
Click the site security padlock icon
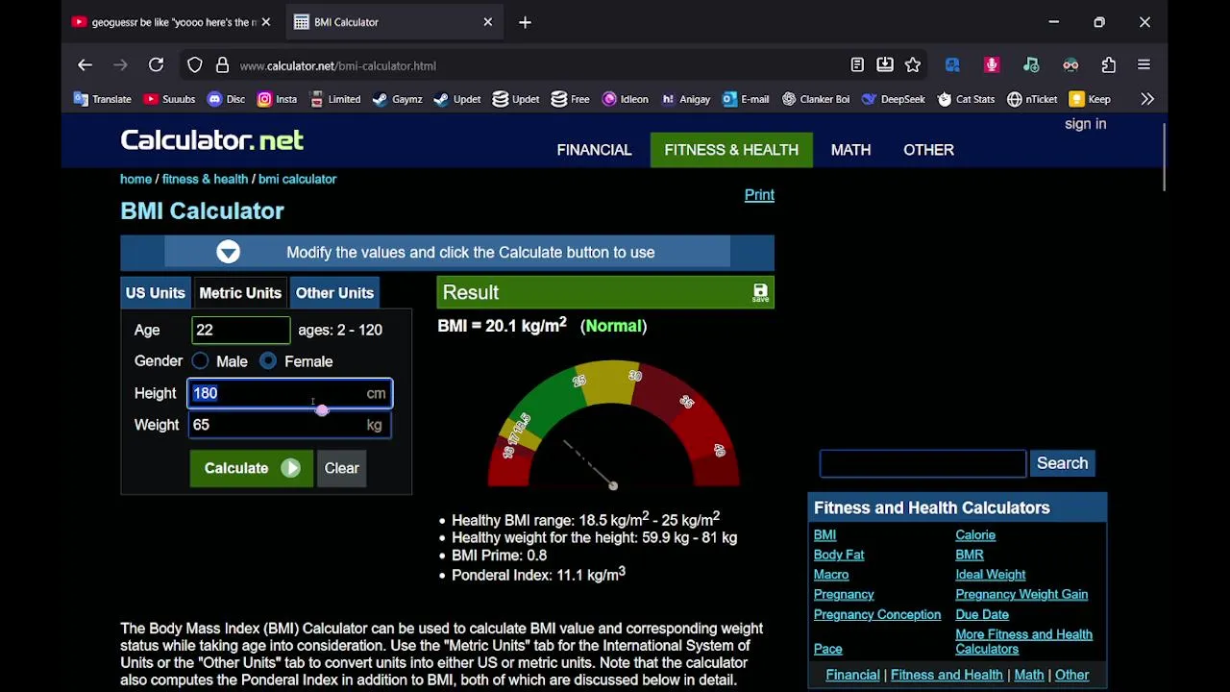click(222, 65)
